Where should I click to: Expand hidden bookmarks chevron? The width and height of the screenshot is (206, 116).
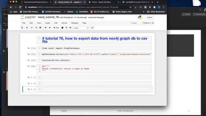tap(144, 12)
